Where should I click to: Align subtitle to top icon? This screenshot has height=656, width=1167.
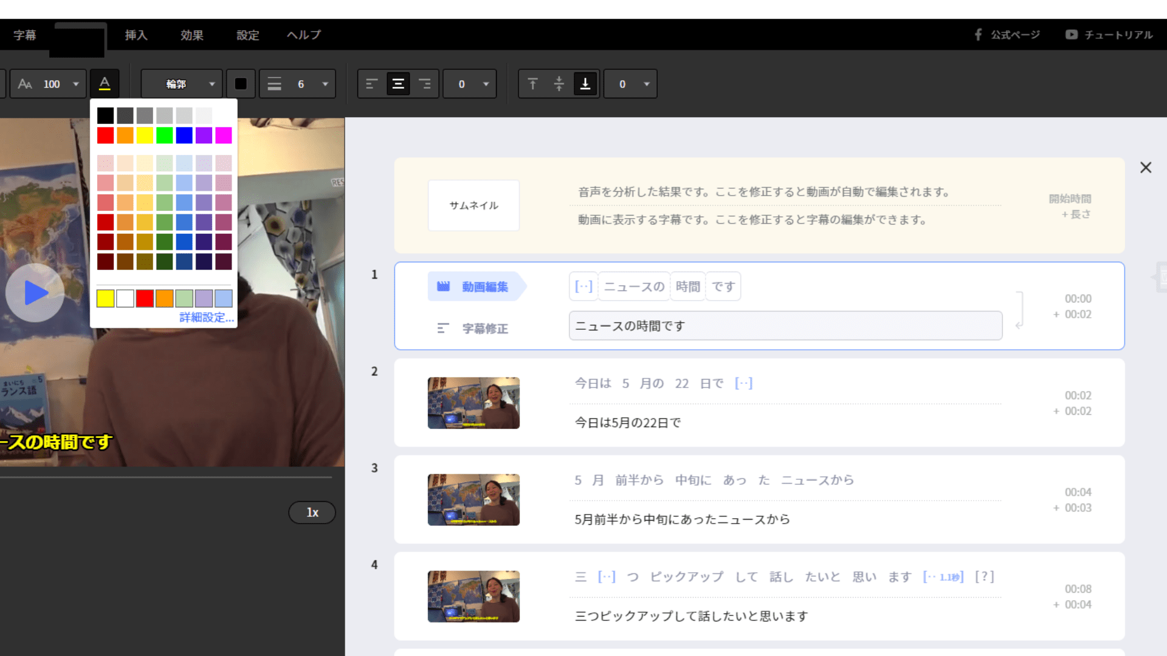coord(532,84)
